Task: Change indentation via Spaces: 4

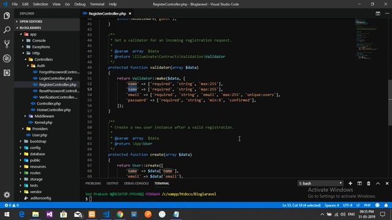Action: tap(332, 205)
